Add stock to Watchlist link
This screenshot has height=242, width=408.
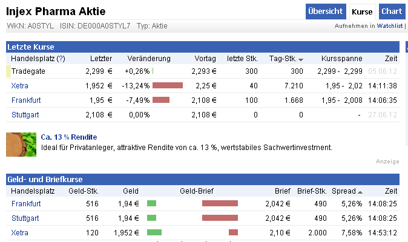[x=389, y=26]
